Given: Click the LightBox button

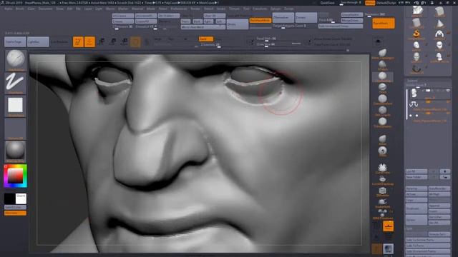Looking at the screenshot, I should pyautogui.click(x=38, y=42).
